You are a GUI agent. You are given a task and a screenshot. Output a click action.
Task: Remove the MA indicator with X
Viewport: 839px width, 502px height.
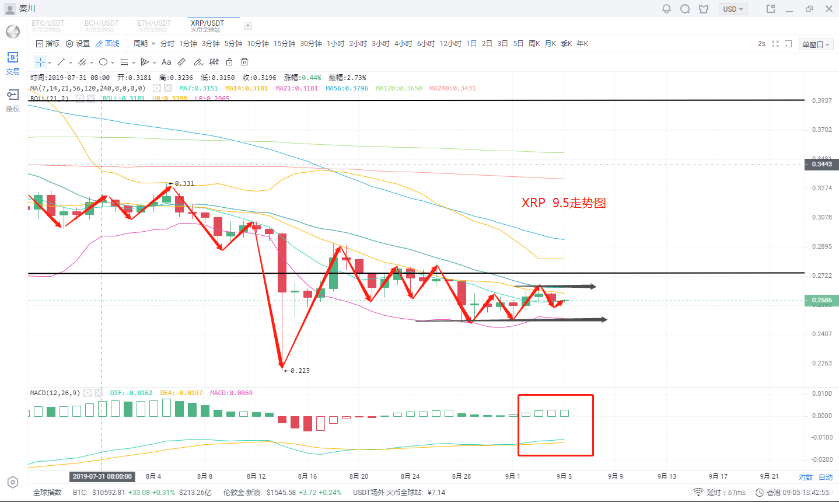pos(167,88)
